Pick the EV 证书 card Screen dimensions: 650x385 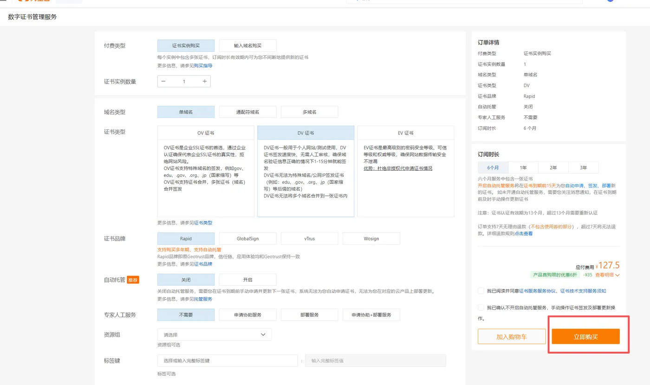406,171
